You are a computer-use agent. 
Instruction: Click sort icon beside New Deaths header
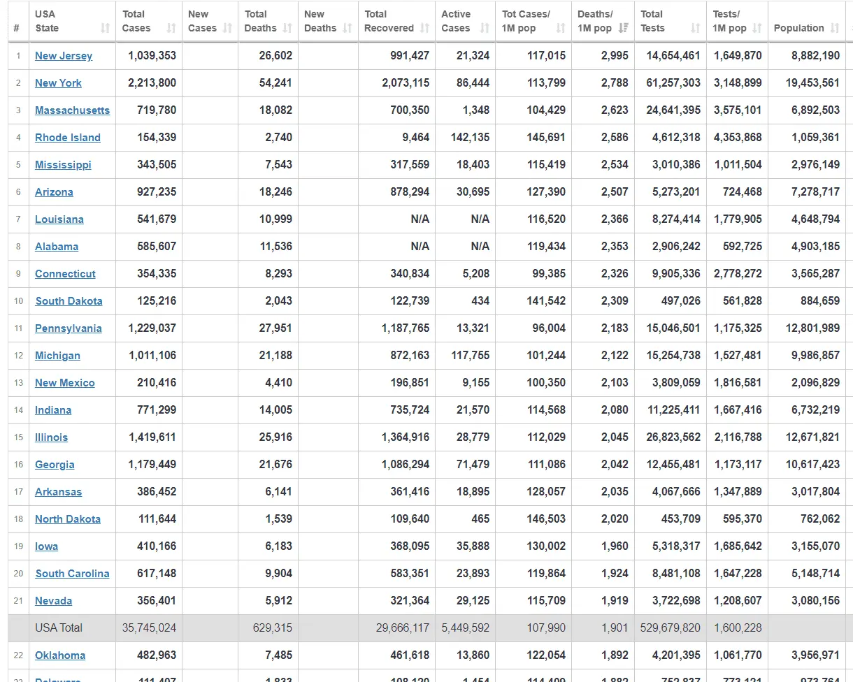pos(347,29)
